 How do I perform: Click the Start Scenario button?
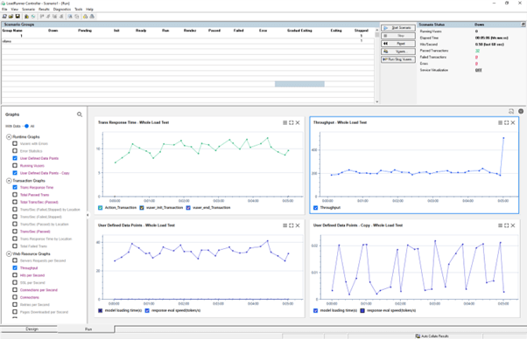(x=398, y=28)
